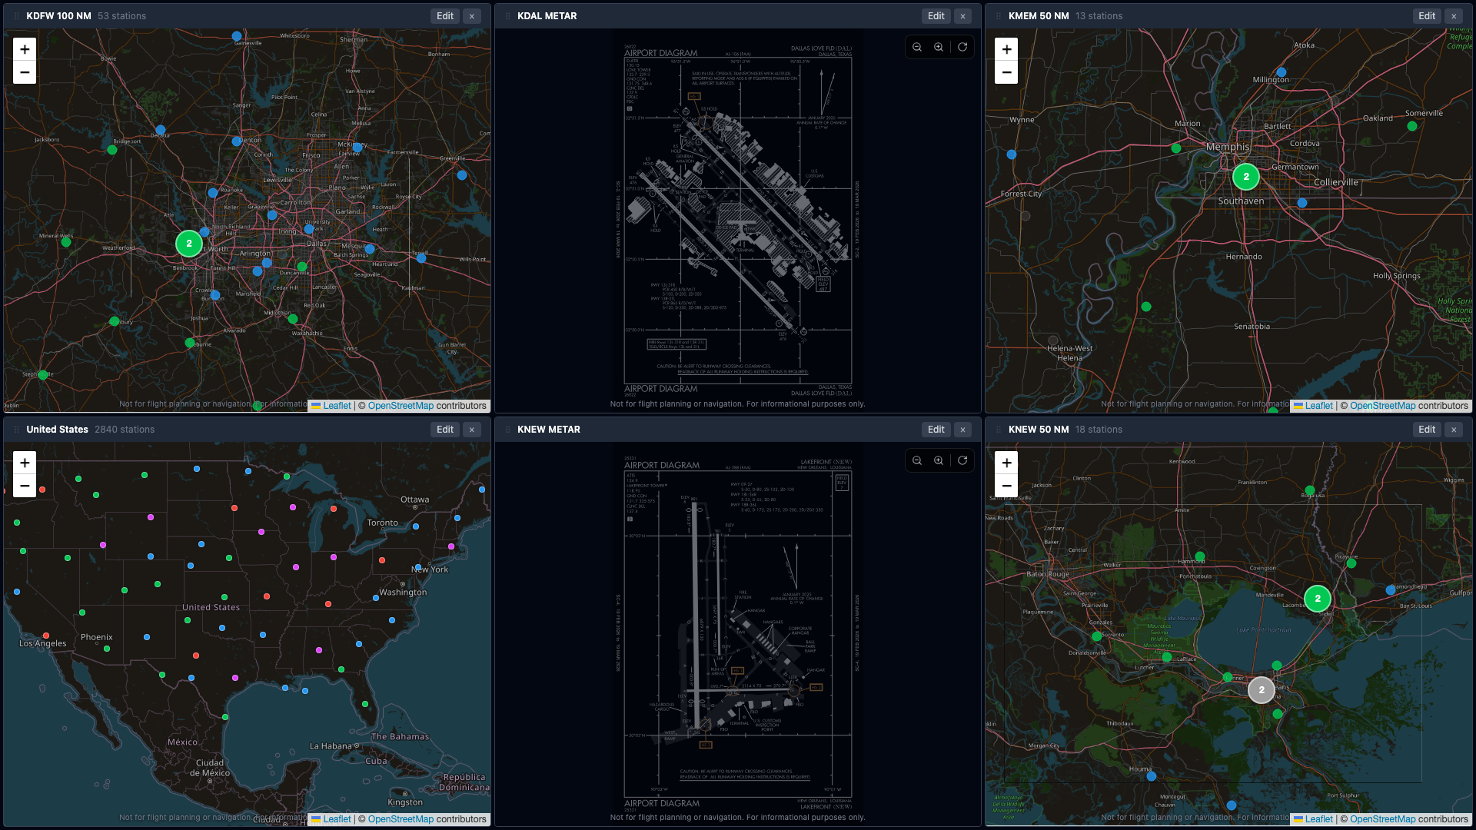
Task: Select the blue station marker near Gainesville
Action: 237,36
